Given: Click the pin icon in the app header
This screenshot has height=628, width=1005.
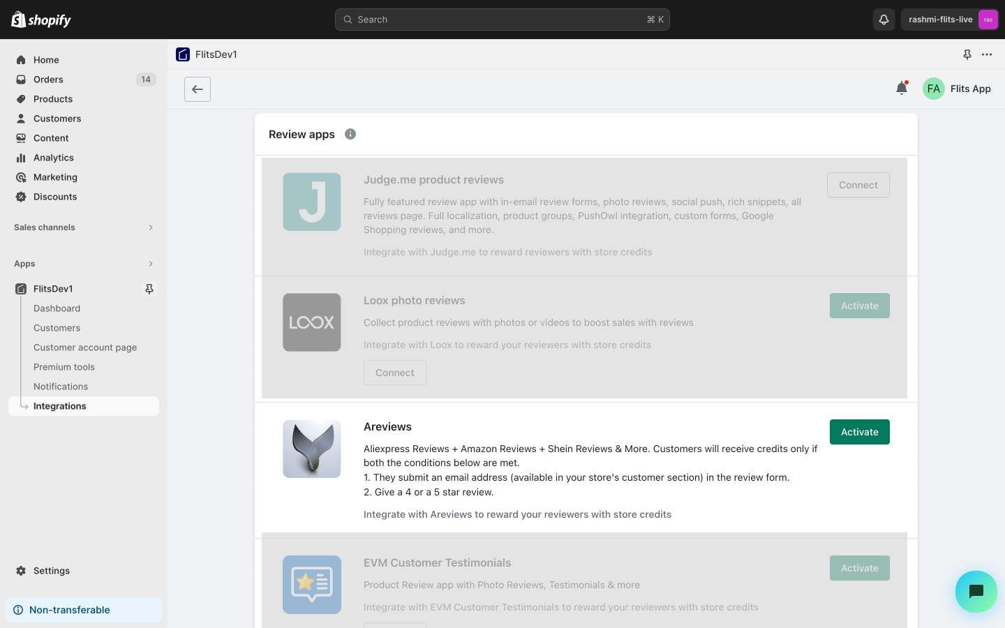Looking at the screenshot, I should point(967,54).
